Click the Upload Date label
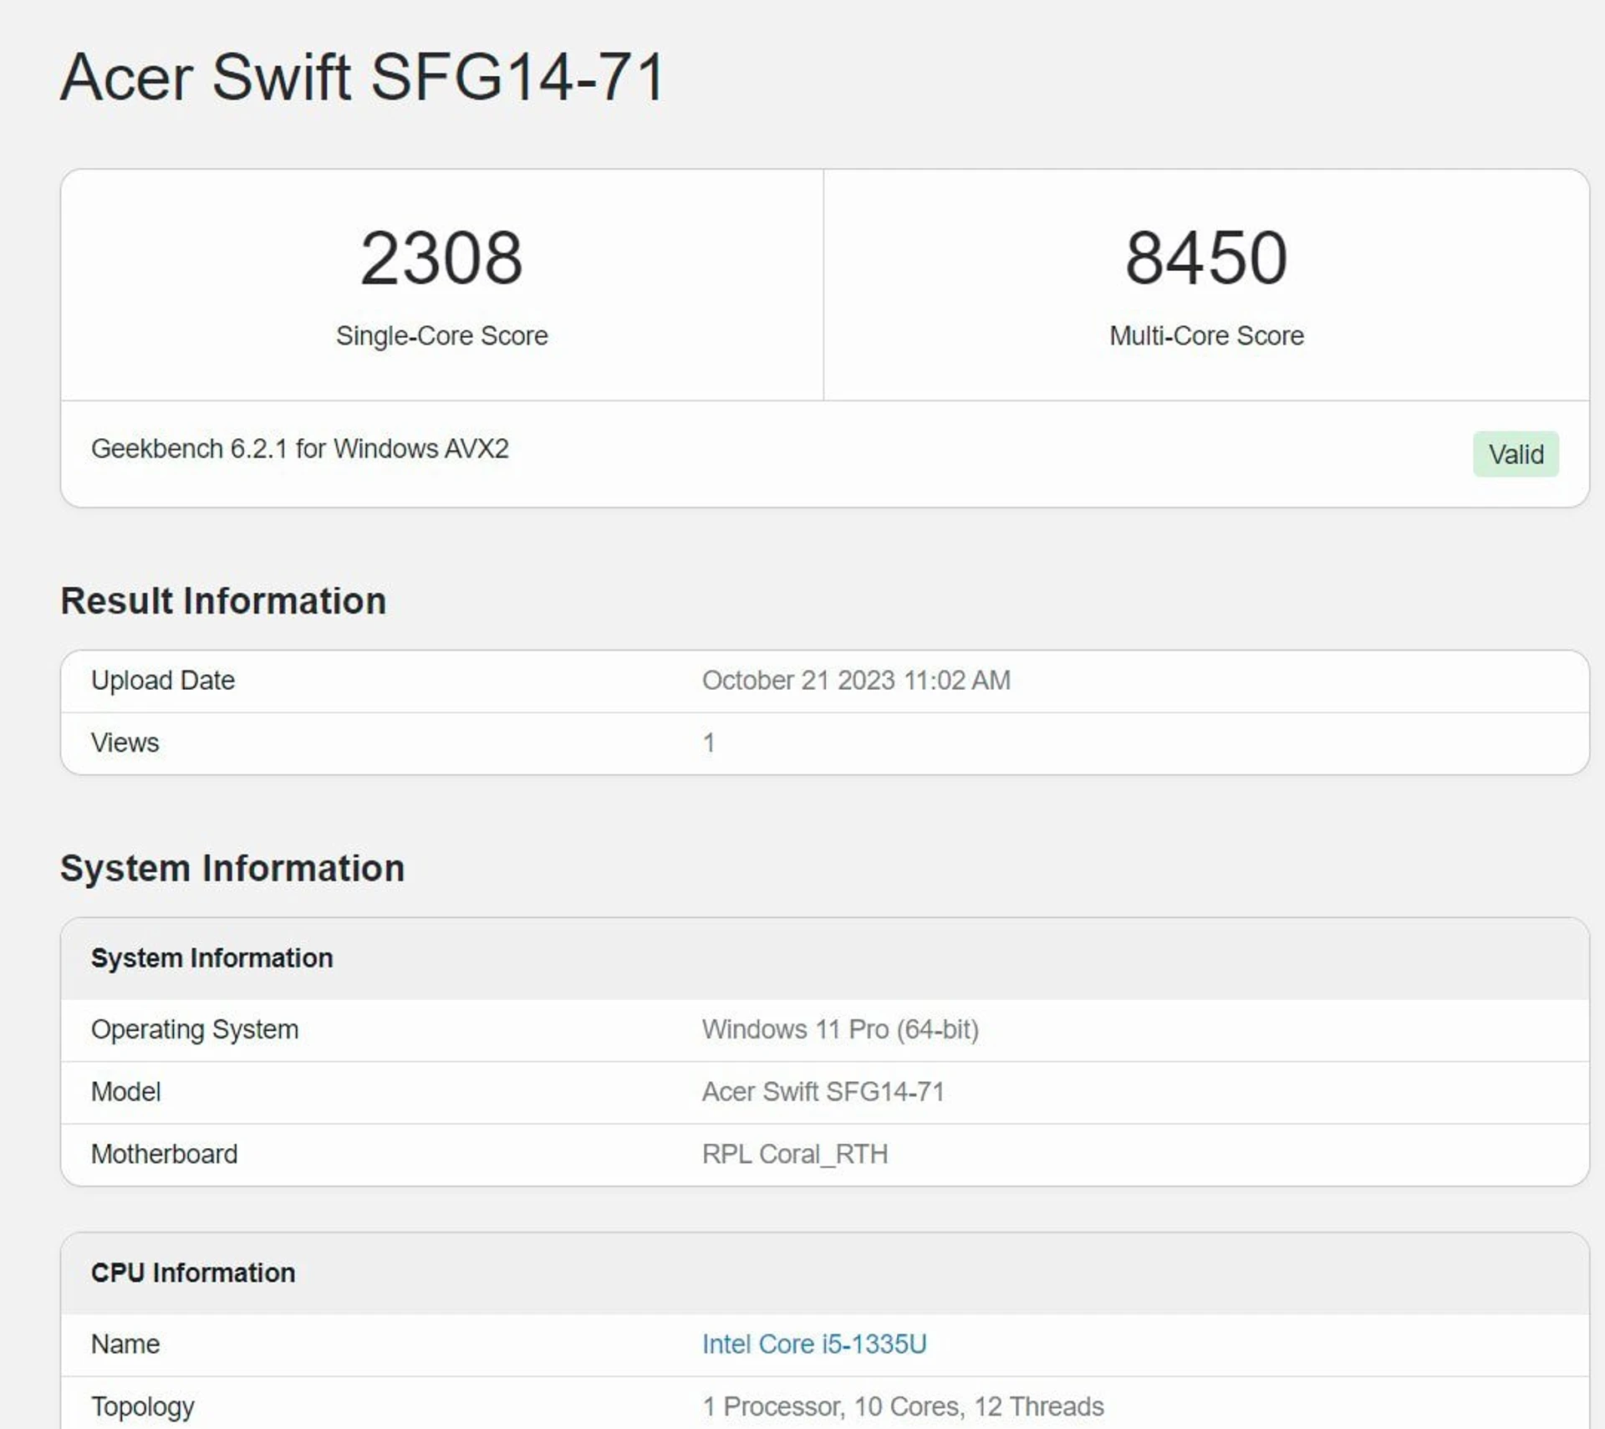 (163, 681)
